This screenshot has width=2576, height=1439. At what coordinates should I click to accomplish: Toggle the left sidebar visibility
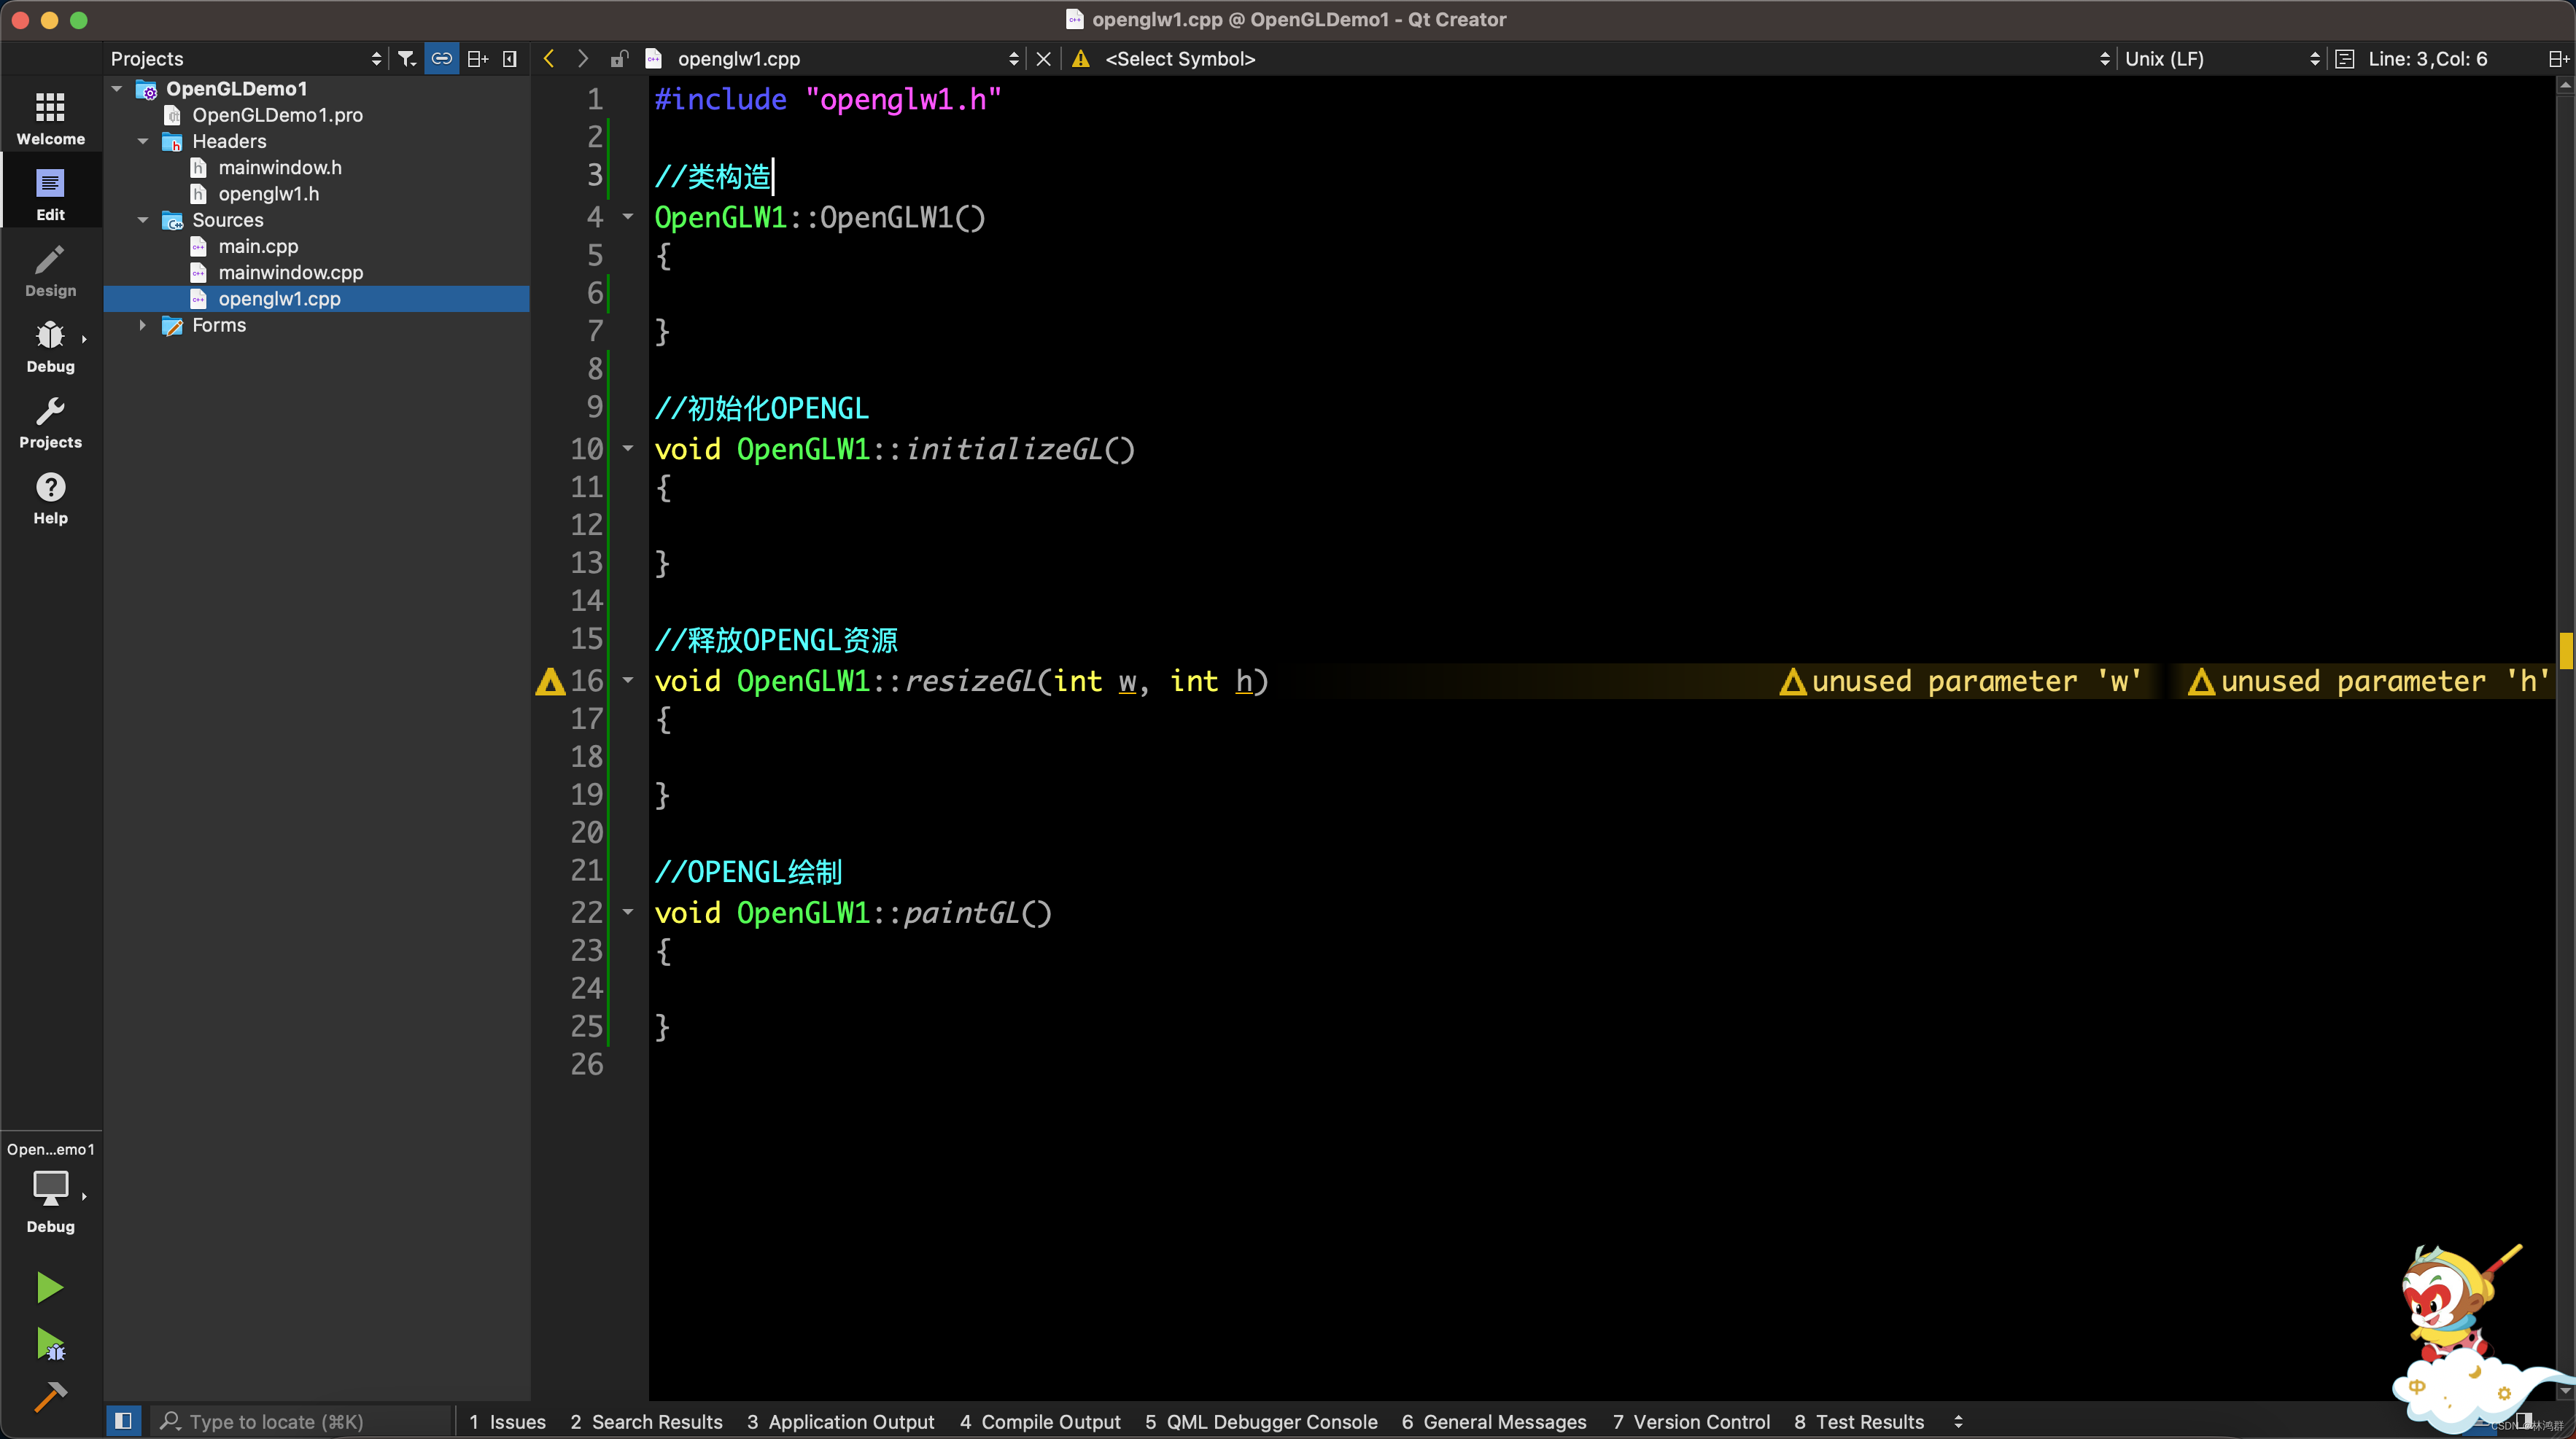(x=123, y=1420)
